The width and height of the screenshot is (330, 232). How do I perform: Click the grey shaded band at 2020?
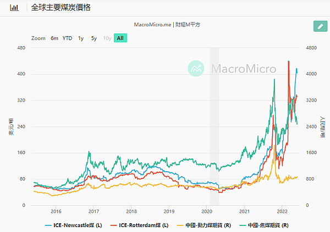coord(214,126)
